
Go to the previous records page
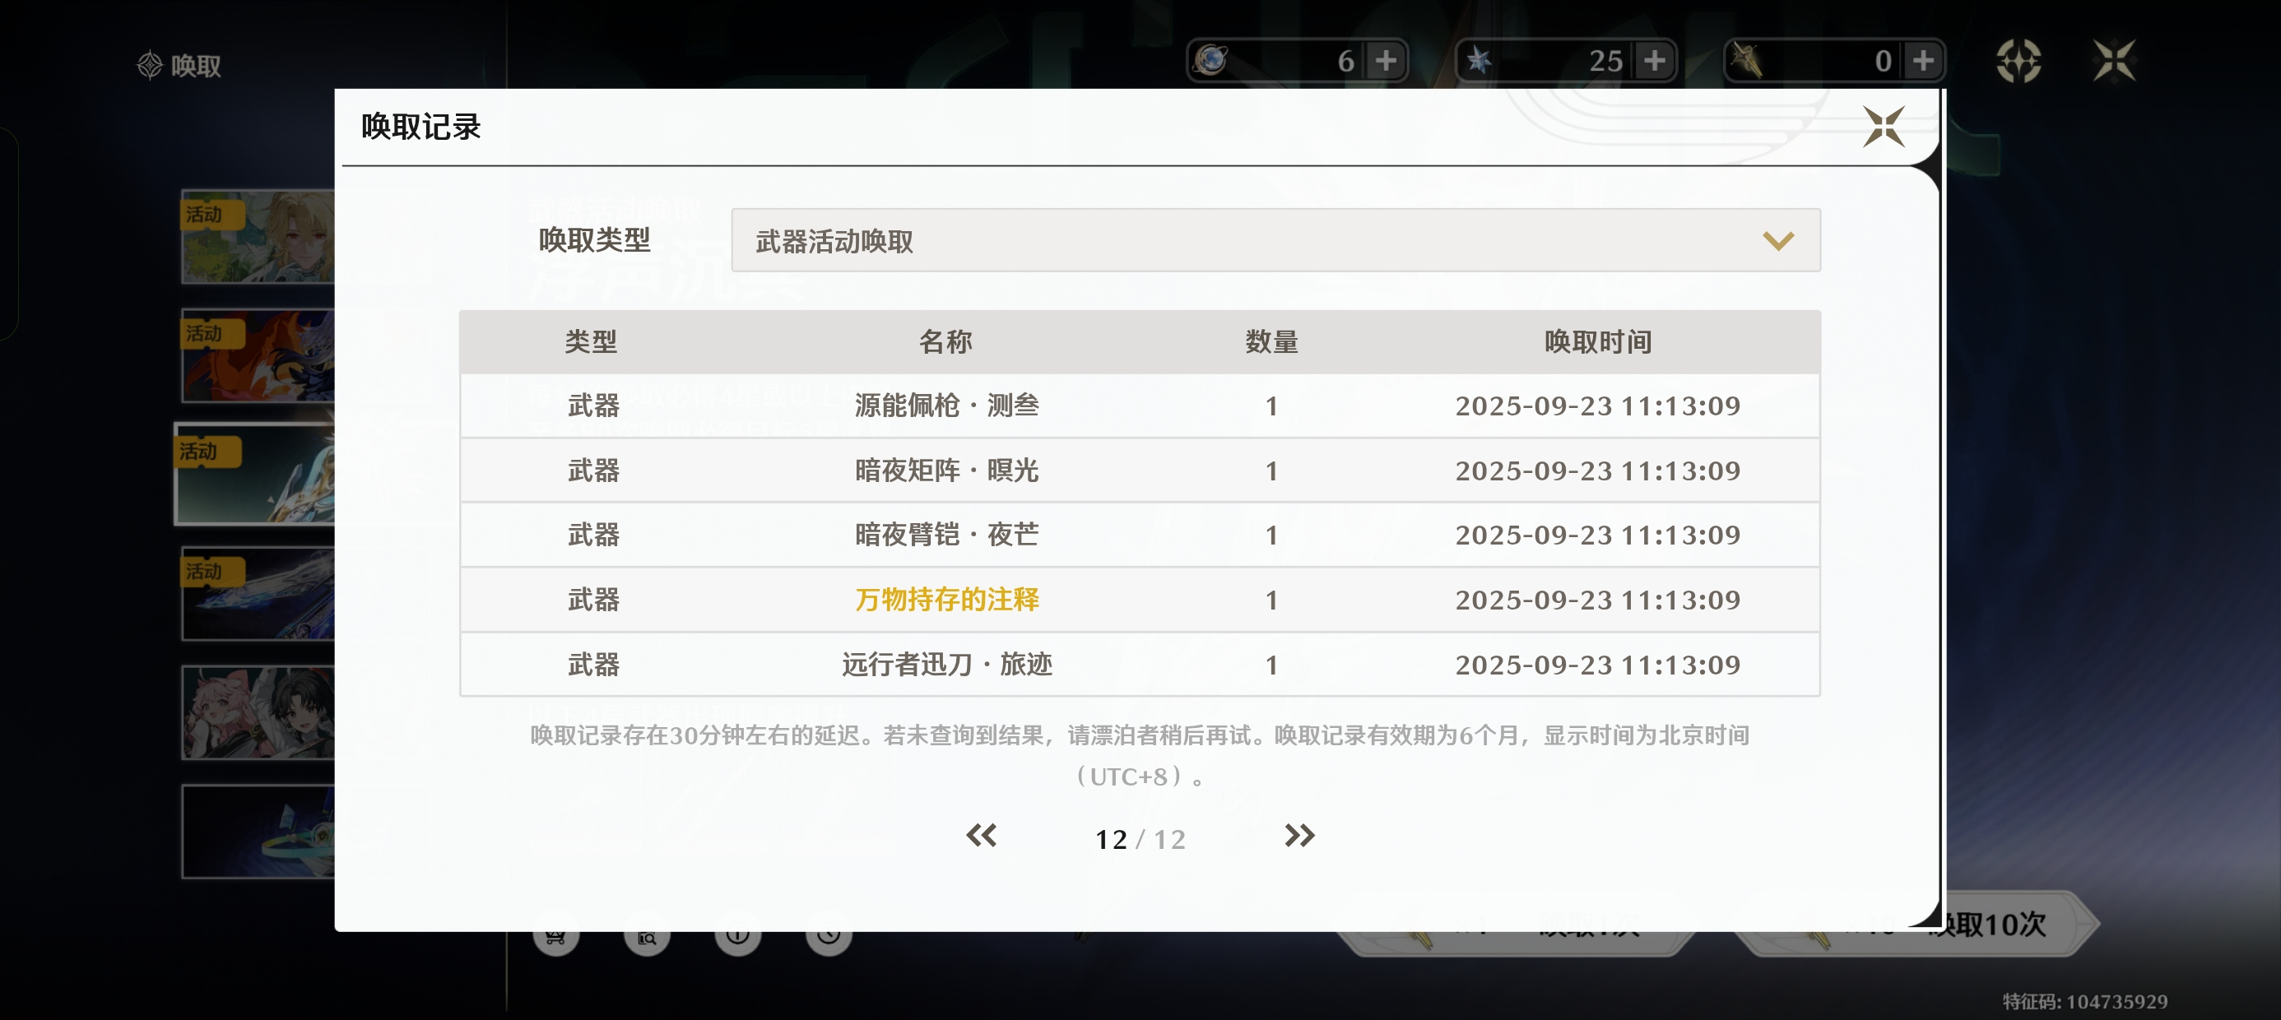[x=981, y=836]
